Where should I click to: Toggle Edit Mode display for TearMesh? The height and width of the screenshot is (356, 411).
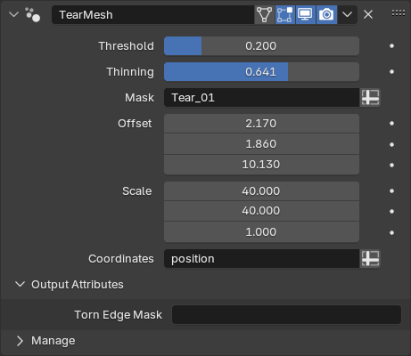coord(285,14)
